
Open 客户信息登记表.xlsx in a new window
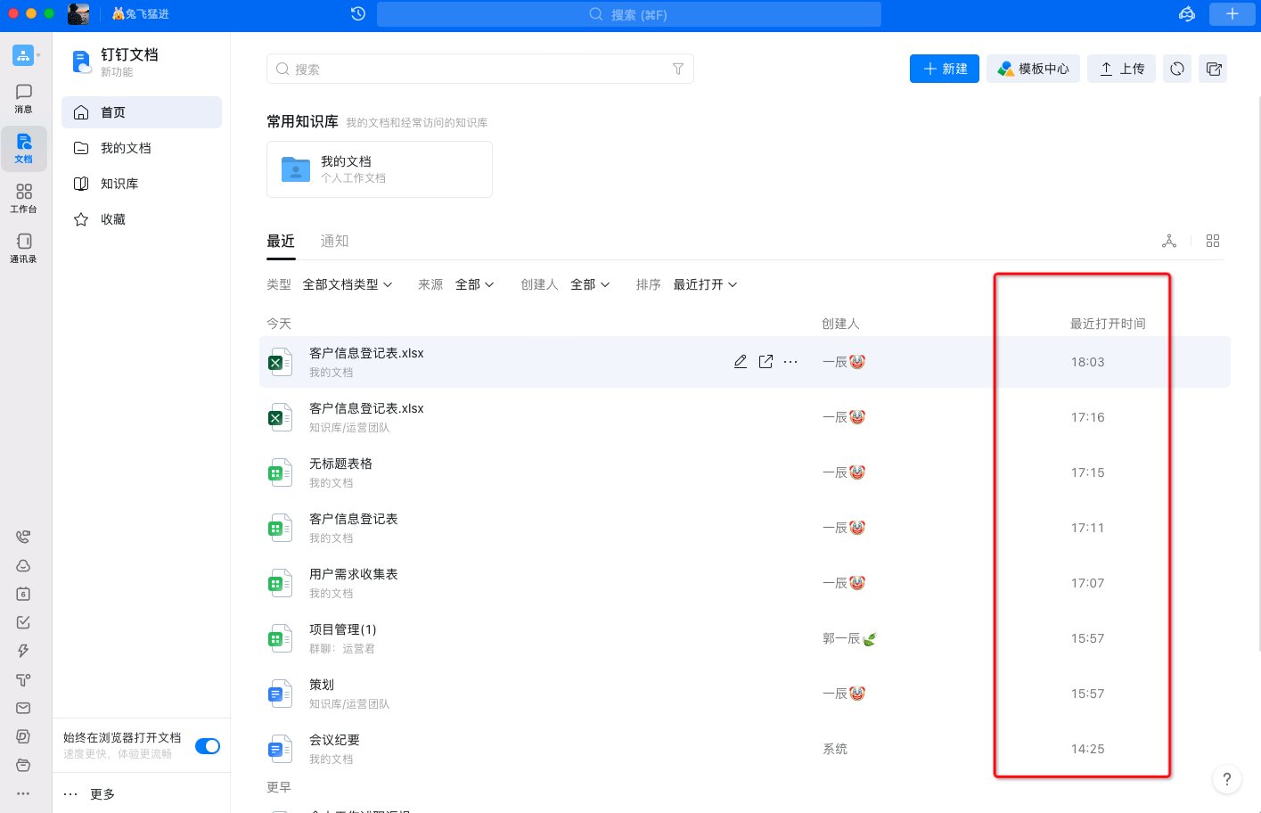[x=766, y=361]
